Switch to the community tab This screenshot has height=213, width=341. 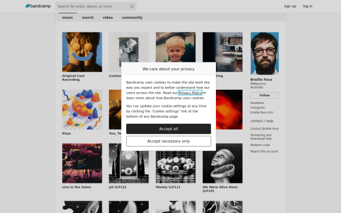(132, 18)
